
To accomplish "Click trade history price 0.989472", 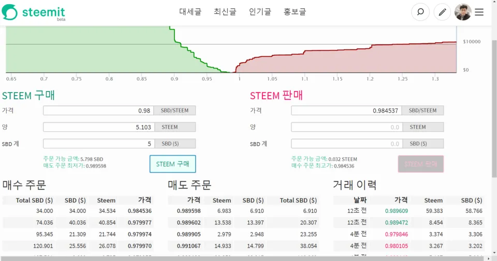I will pos(397,222).
